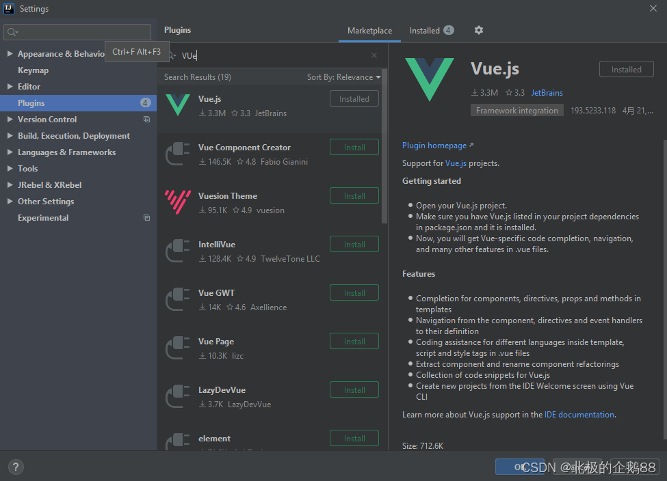Click the Vue.js logo in results list
The width and height of the screenshot is (667, 481).
click(177, 105)
